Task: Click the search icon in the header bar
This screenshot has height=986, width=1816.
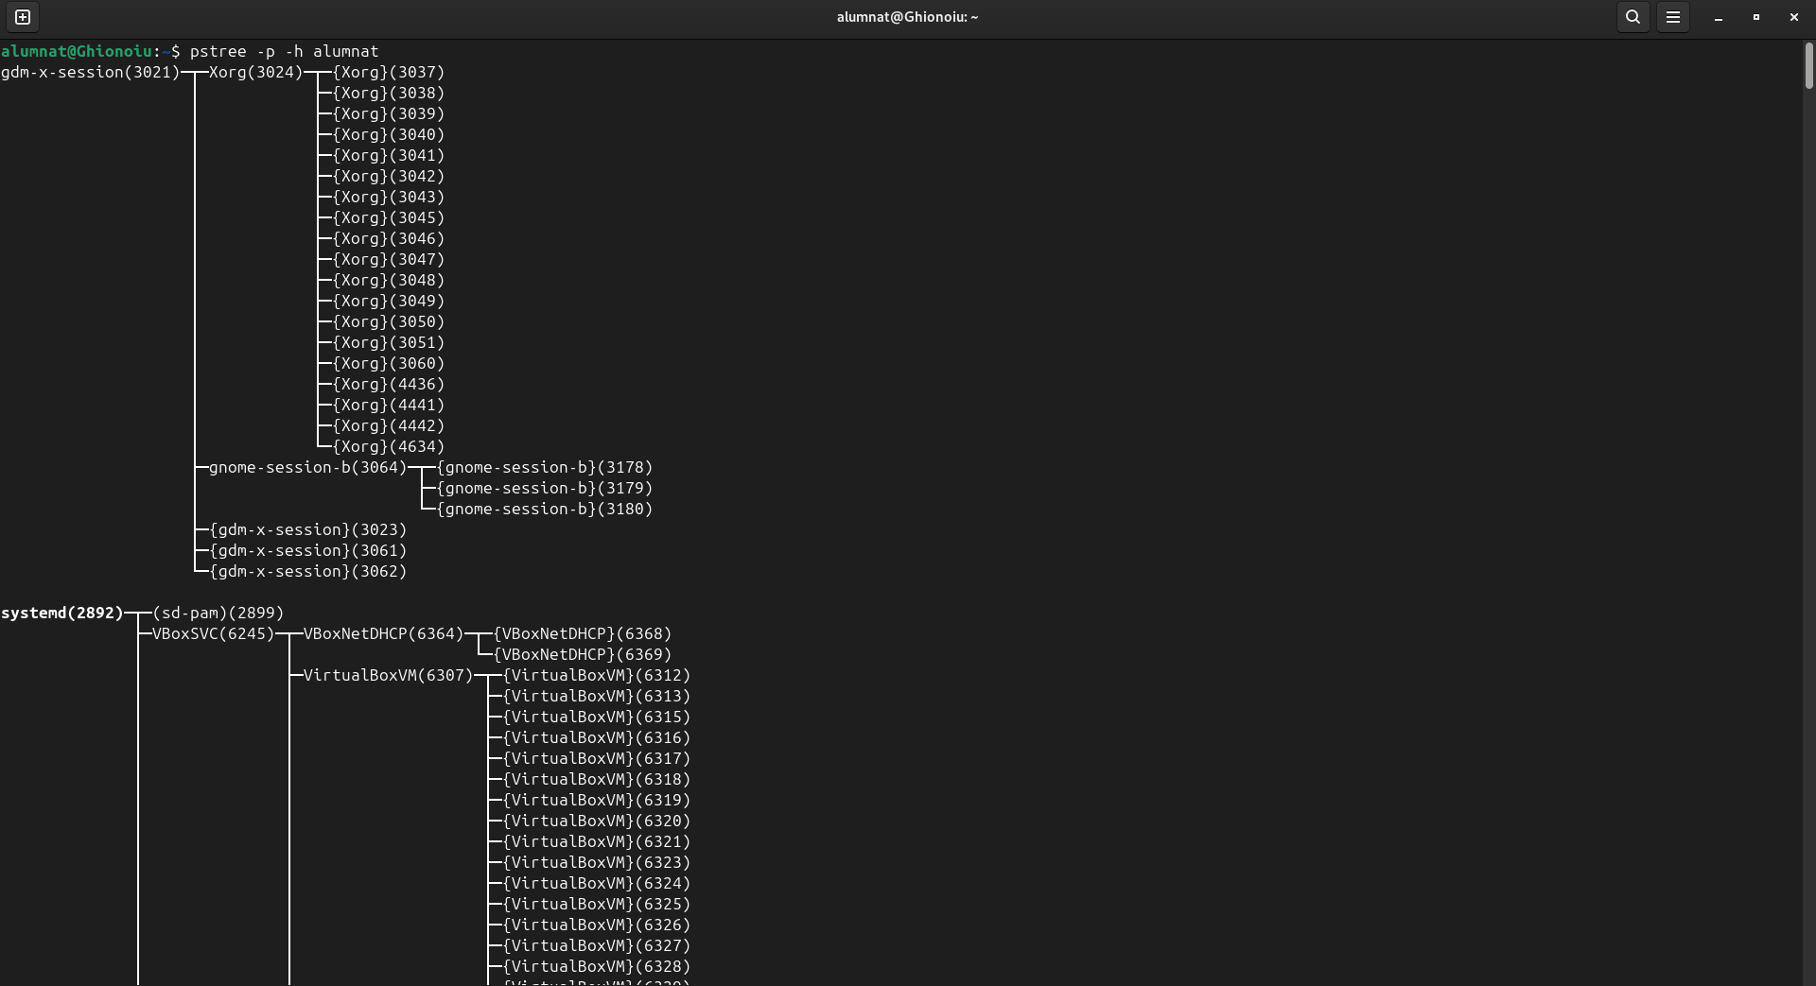Action: pyautogui.click(x=1633, y=17)
